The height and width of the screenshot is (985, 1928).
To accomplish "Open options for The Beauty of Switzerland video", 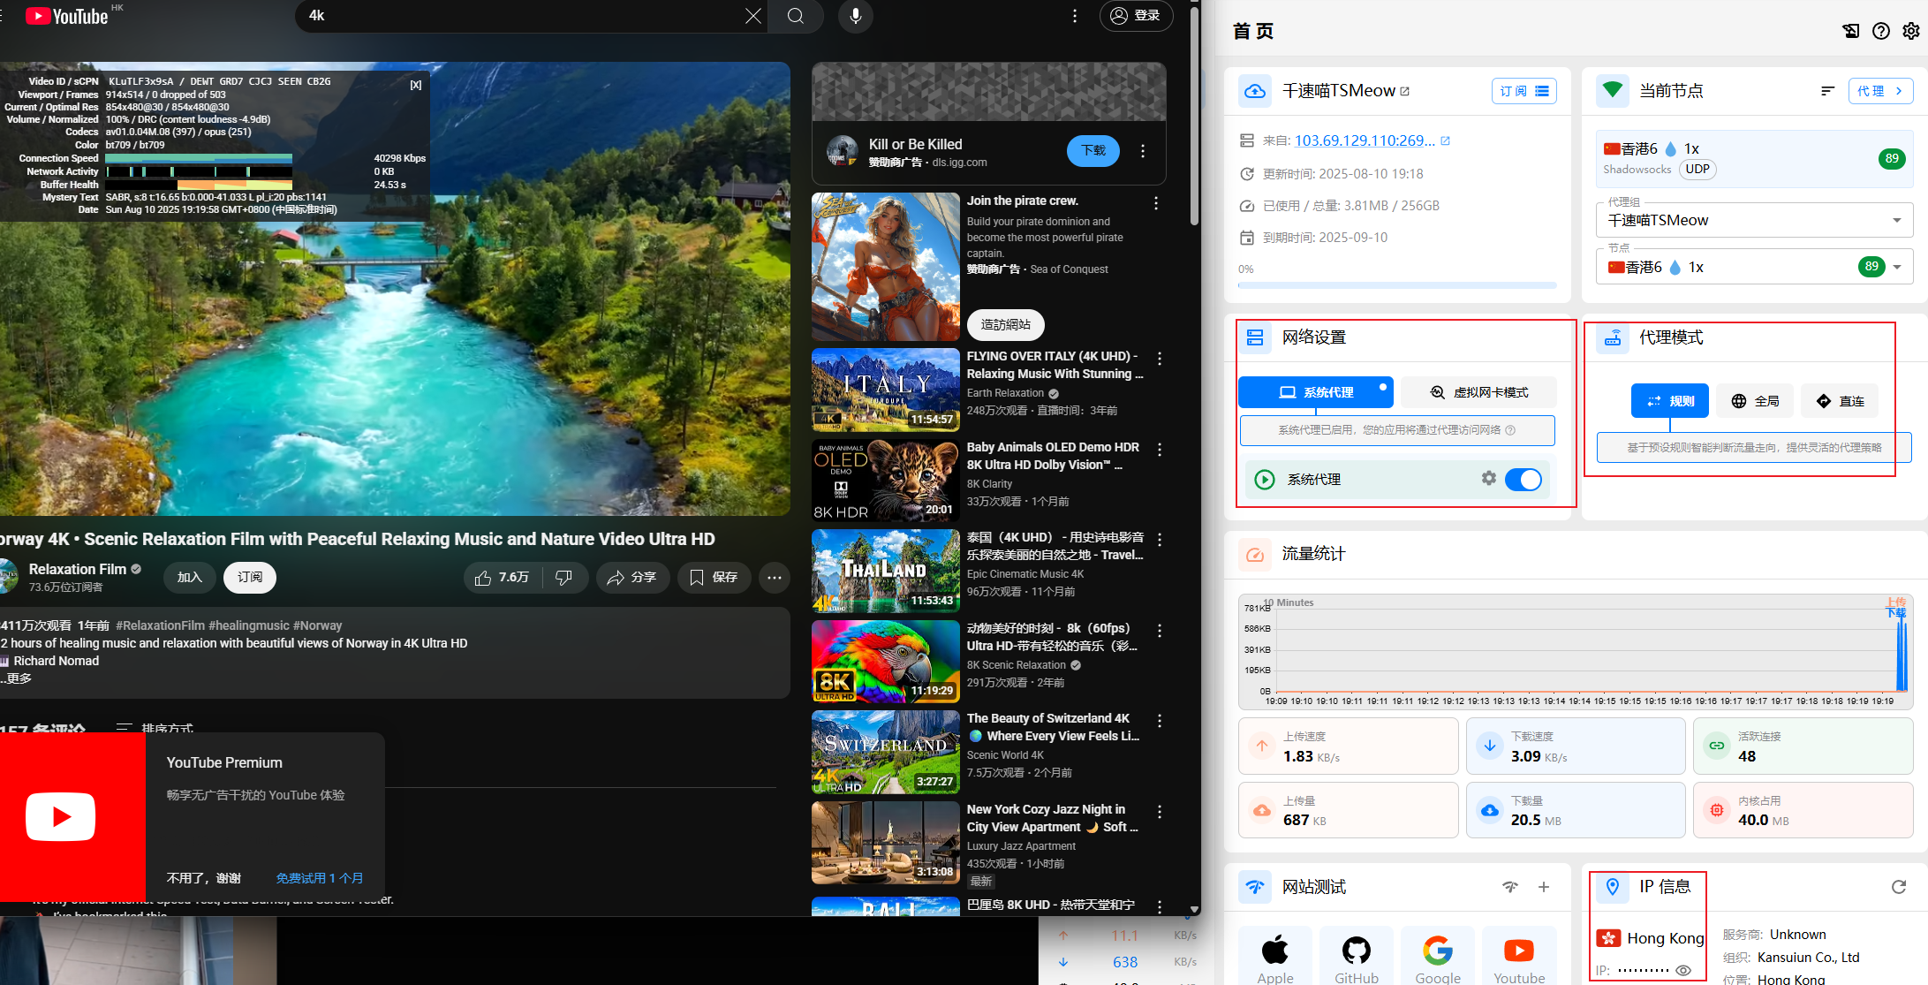I will pyautogui.click(x=1159, y=721).
